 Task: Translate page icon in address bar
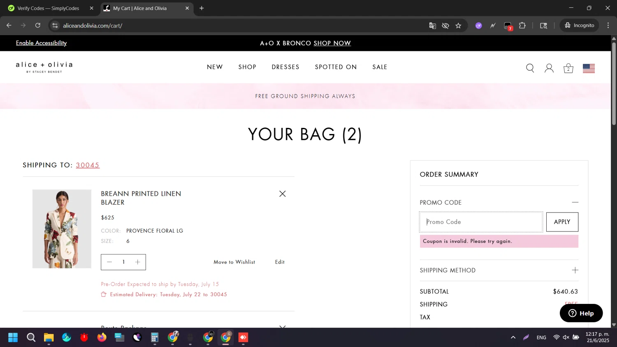tap(432, 25)
